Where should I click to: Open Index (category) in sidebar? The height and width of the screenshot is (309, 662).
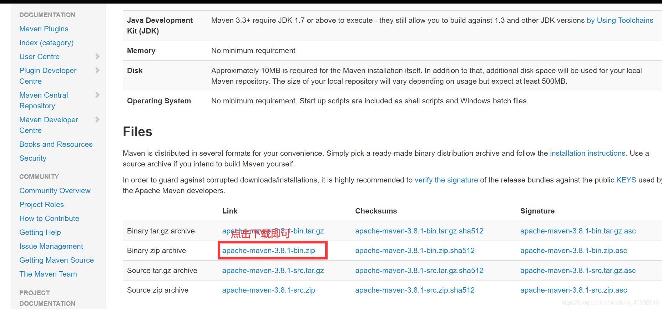pyautogui.click(x=46, y=43)
